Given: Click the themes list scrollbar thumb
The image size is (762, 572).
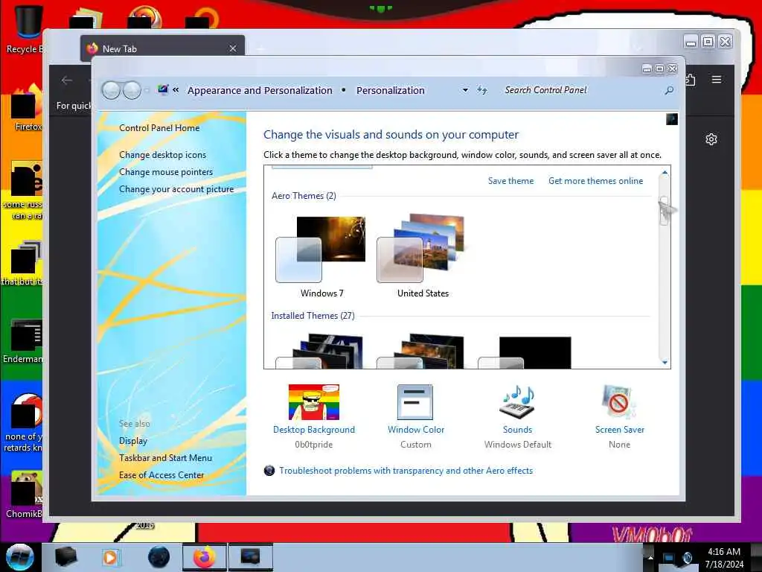Looking at the screenshot, I should [665, 211].
